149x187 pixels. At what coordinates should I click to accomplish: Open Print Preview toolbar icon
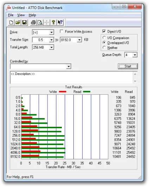40,22
